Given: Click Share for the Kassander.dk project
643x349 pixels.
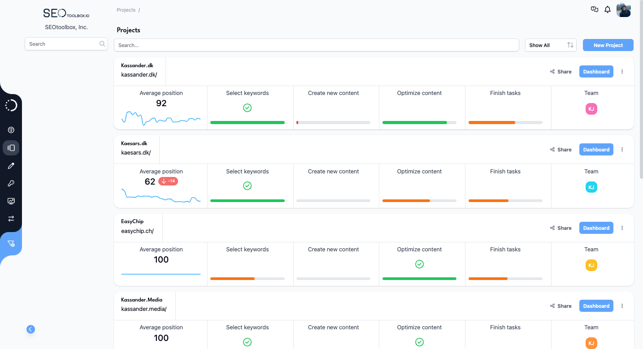Looking at the screenshot, I should (x=560, y=71).
